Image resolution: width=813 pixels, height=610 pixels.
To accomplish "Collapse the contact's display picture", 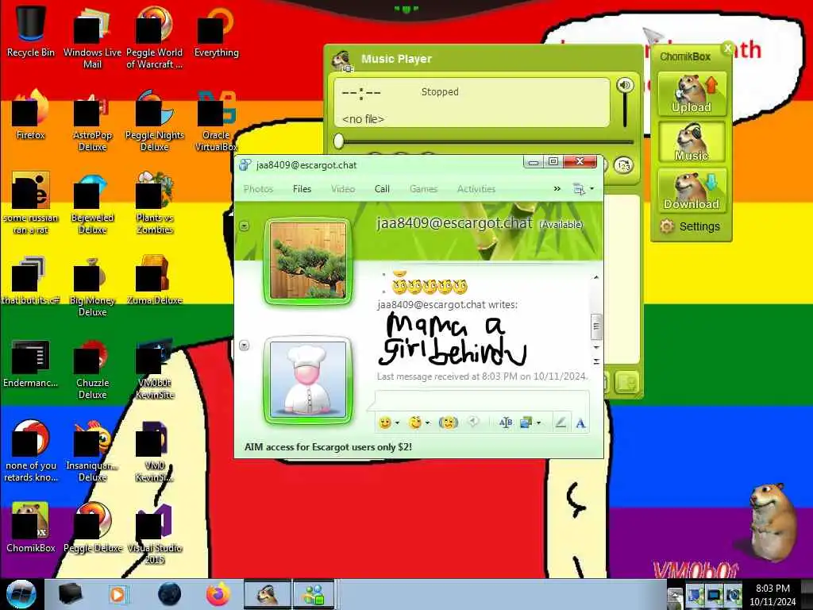I will coord(245,226).
